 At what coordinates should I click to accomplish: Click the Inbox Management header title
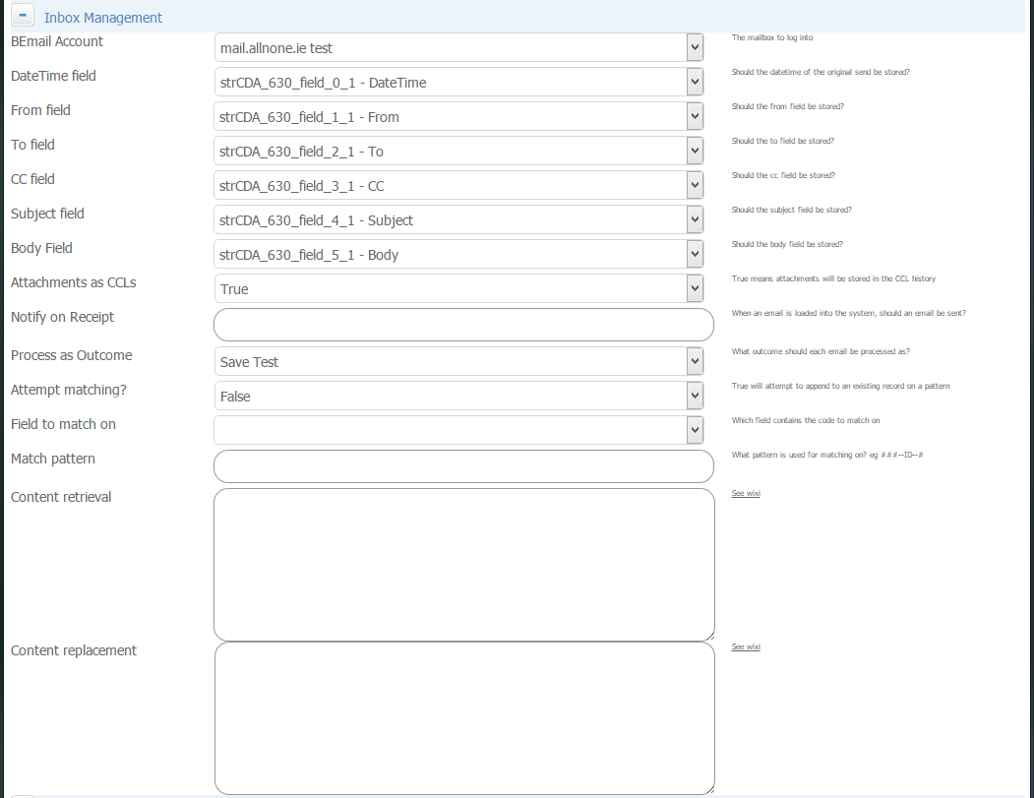102,18
